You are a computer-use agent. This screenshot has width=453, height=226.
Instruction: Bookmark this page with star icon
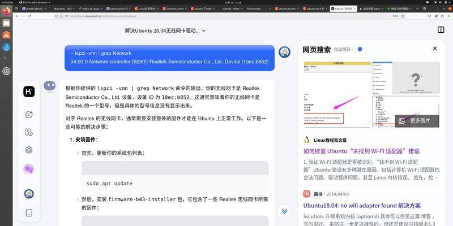(403, 16)
